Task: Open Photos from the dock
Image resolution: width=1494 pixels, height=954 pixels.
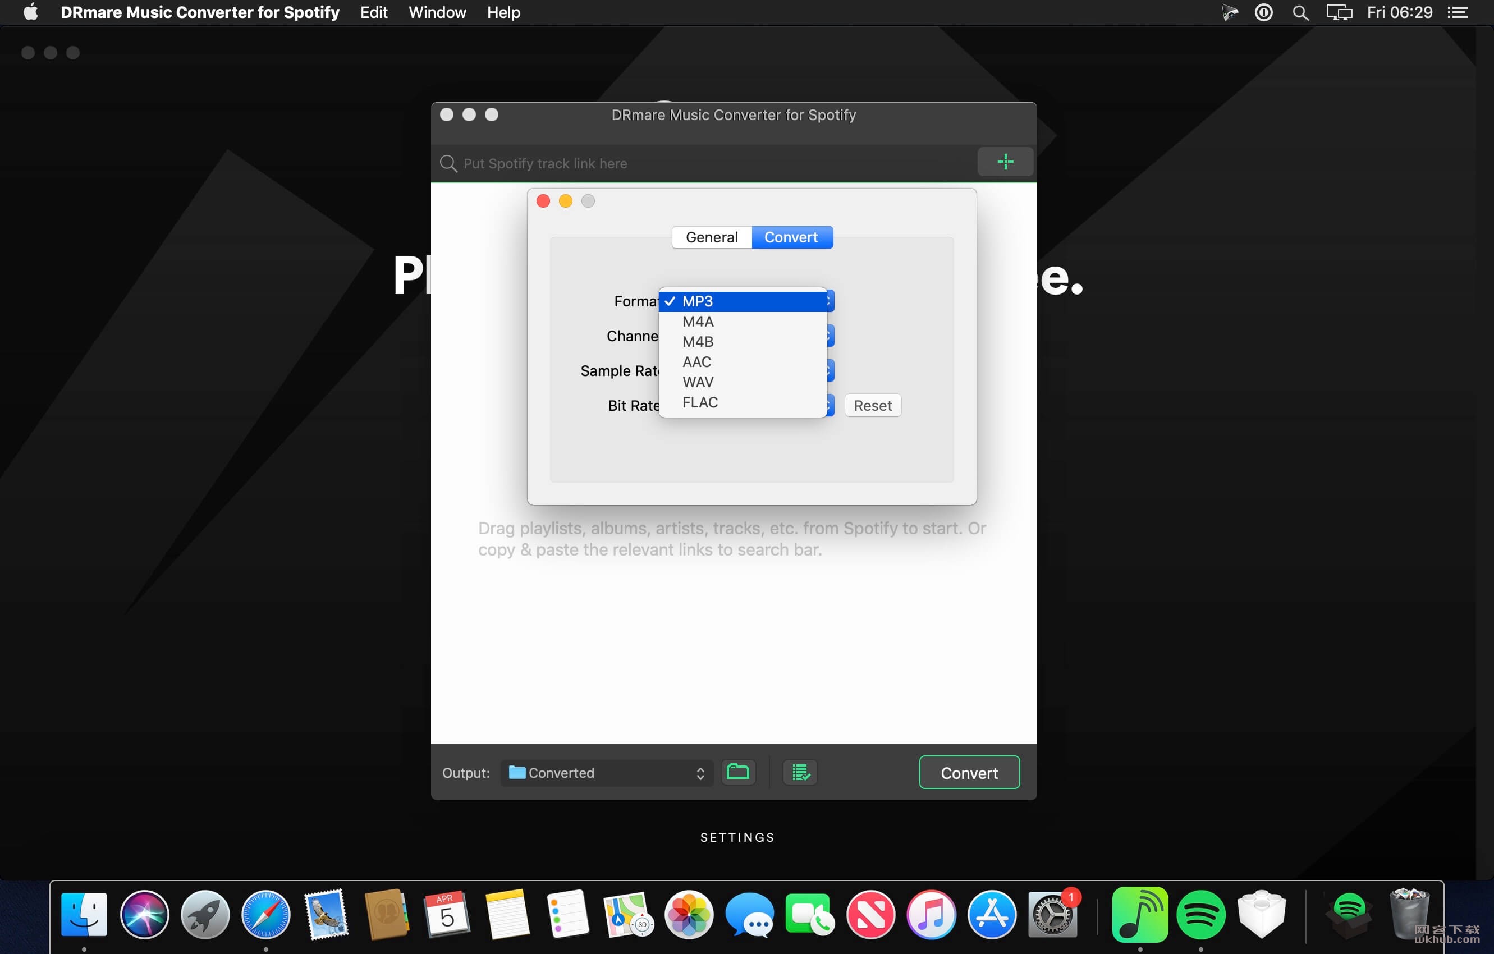Action: point(689,914)
